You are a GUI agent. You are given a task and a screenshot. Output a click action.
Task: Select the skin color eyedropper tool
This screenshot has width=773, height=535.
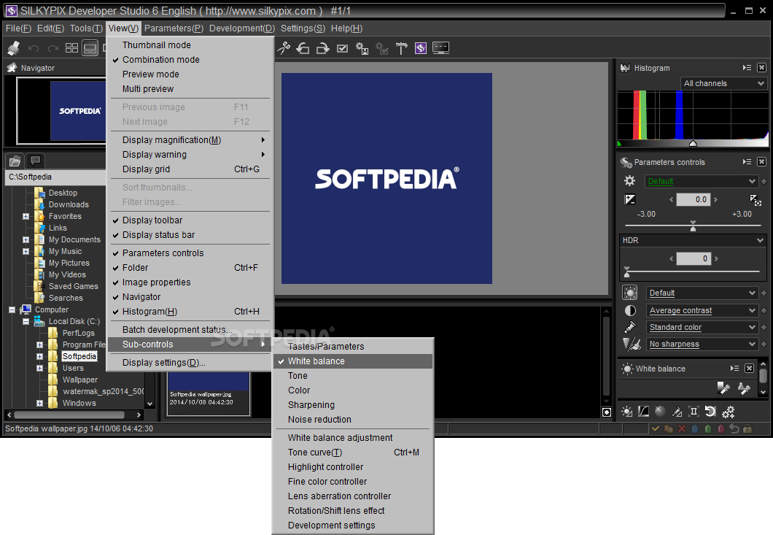point(744,388)
